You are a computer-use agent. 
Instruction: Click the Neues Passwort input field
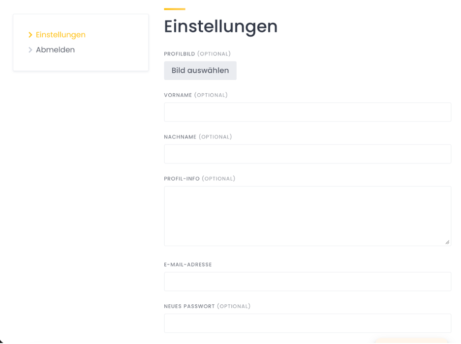point(307,323)
